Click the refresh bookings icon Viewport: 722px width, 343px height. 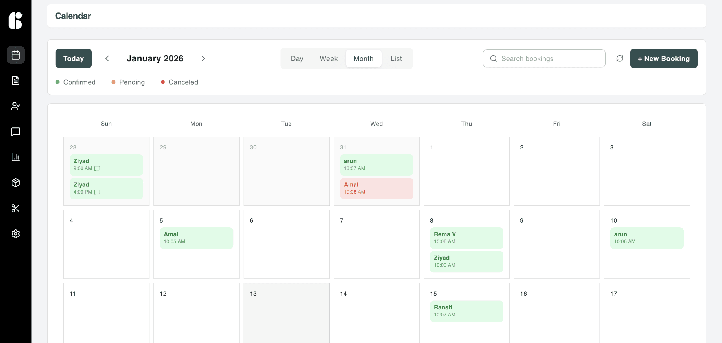620,58
